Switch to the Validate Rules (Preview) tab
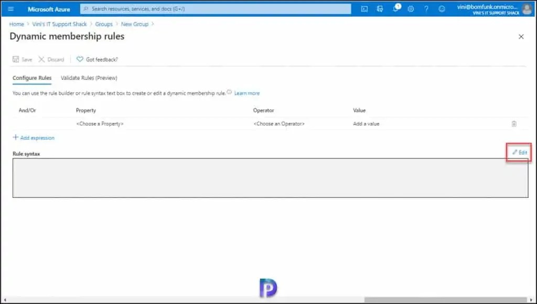 tap(89, 78)
